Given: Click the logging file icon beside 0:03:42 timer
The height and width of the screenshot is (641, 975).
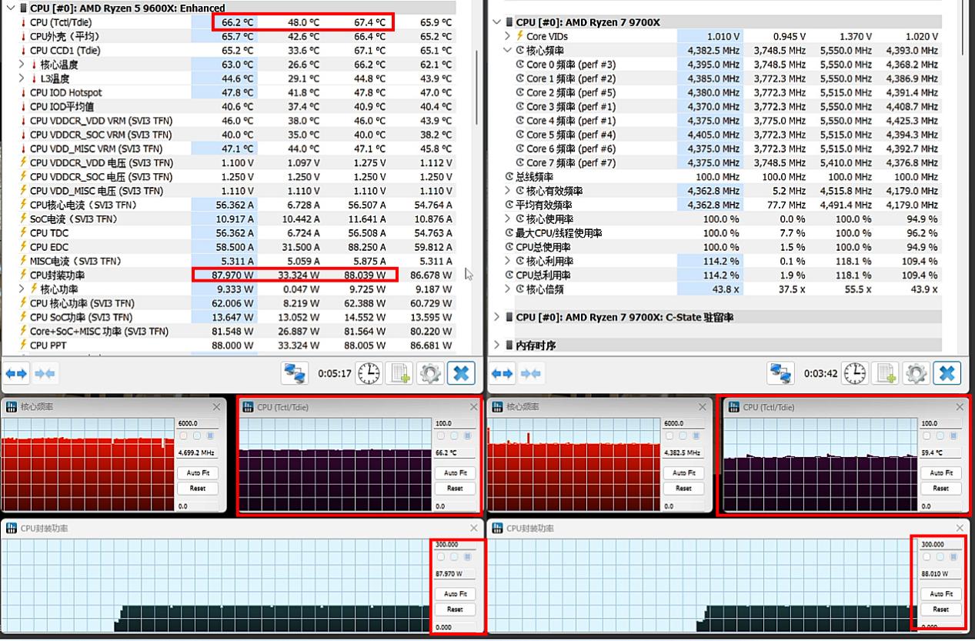Looking at the screenshot, I should click(886, 374).
